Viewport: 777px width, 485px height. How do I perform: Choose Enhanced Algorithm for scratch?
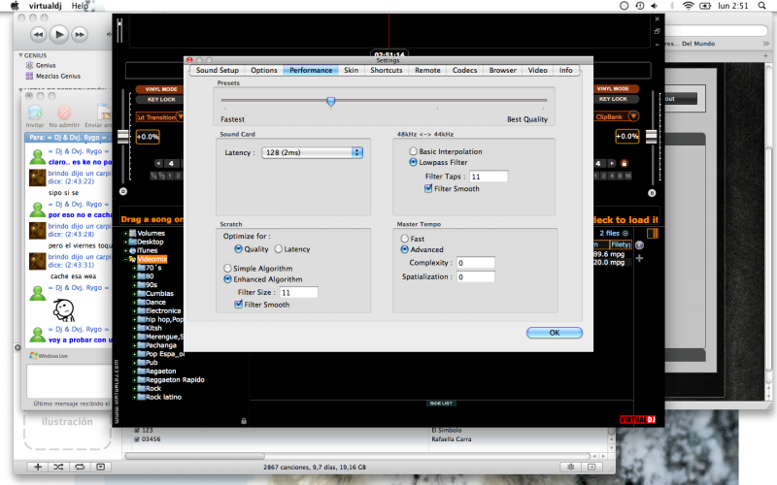pyautogui.click(x=227, y=279)
